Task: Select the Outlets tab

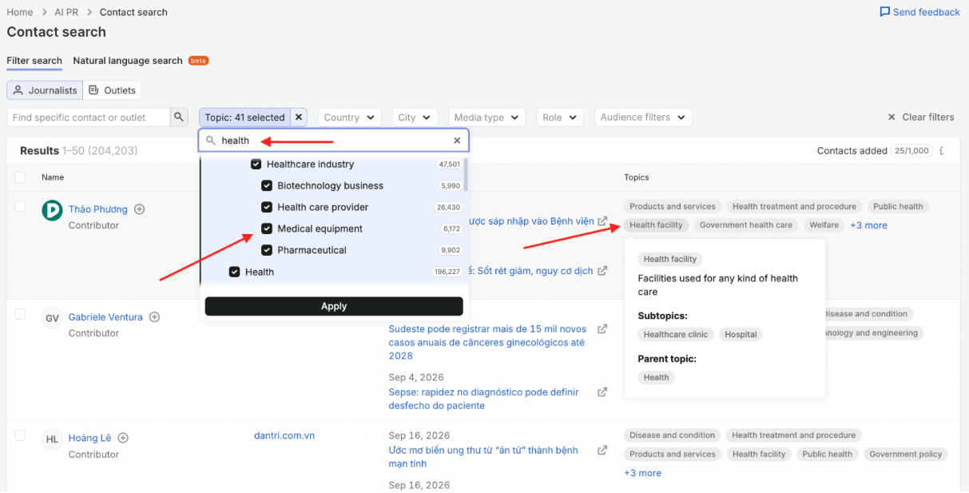Action: (112, 90)
